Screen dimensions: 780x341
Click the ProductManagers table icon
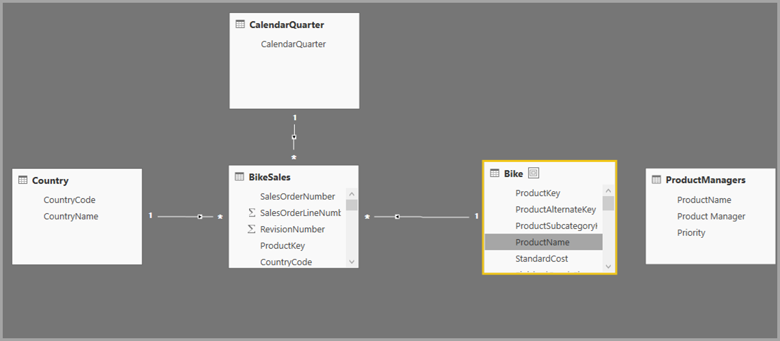click(657, 180)
